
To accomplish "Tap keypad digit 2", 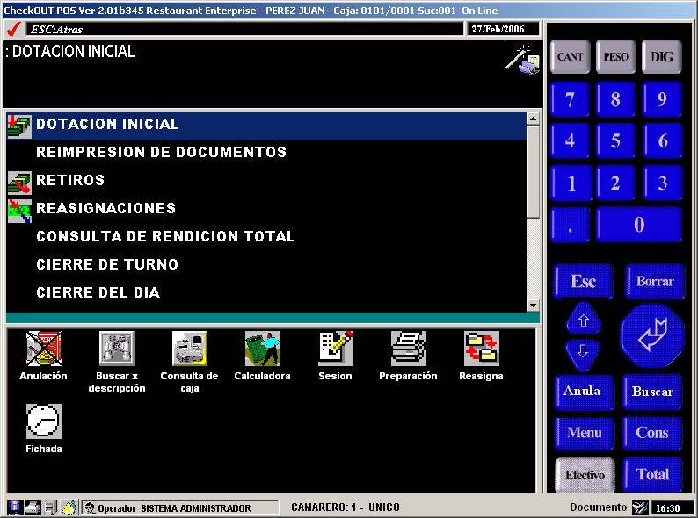I will click(616, 183).
